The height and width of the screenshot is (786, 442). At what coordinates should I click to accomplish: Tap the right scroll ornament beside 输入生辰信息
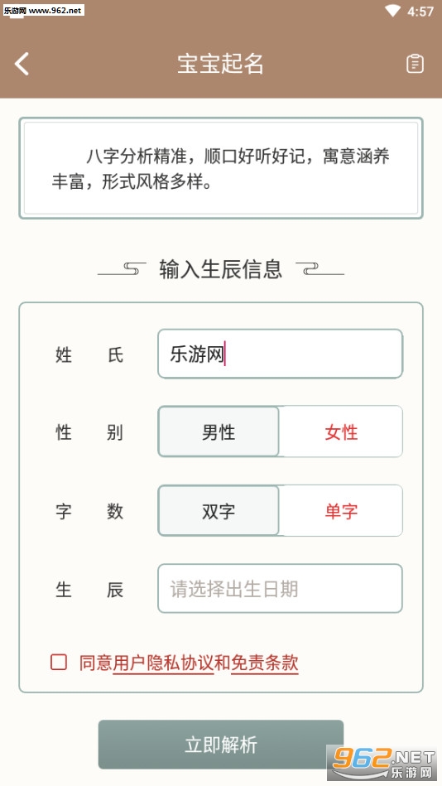[319, 269]
